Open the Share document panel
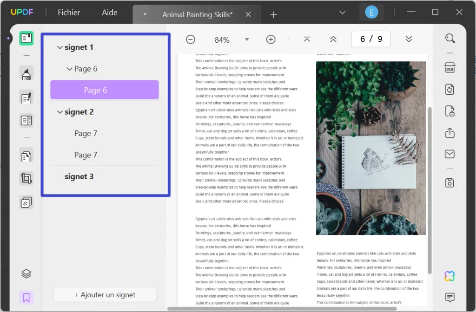Viewport: 476px width, 312px height. [x=450, y=133]
